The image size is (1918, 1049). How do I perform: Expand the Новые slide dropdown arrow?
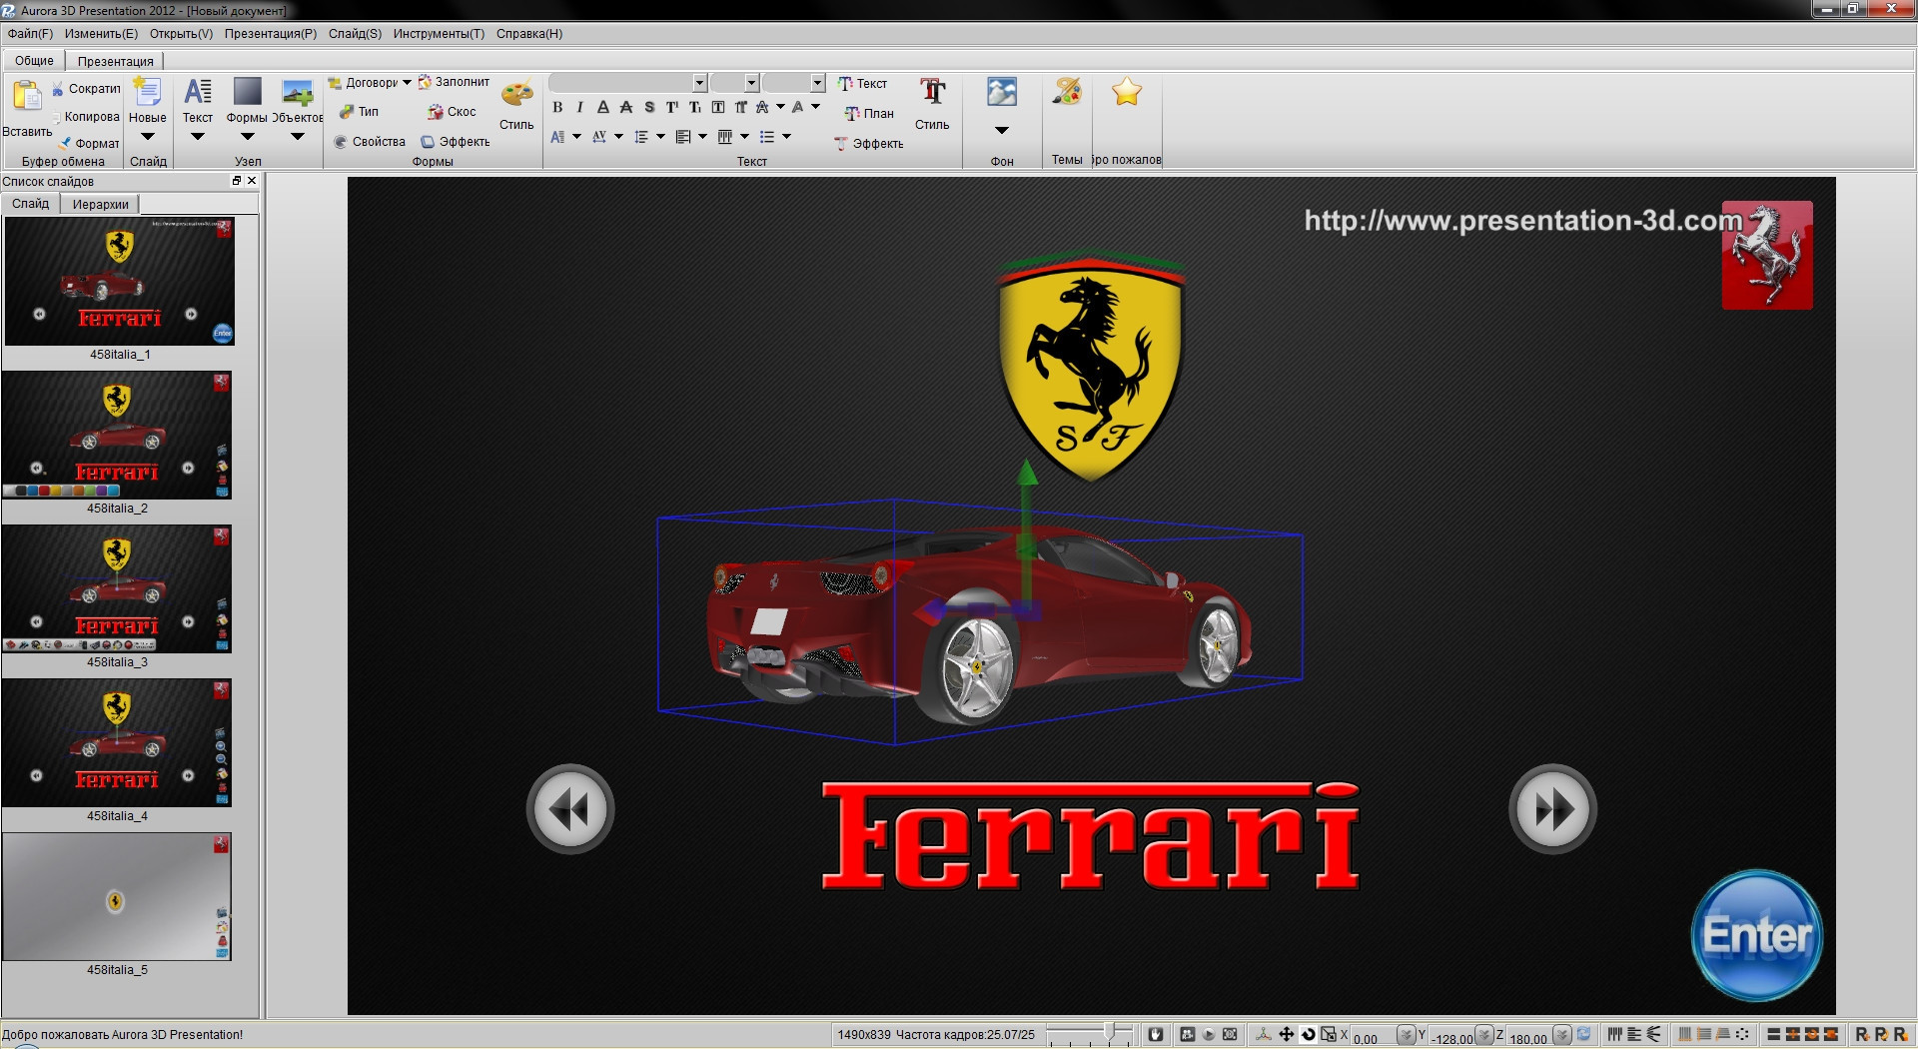[x=147, y=137]
